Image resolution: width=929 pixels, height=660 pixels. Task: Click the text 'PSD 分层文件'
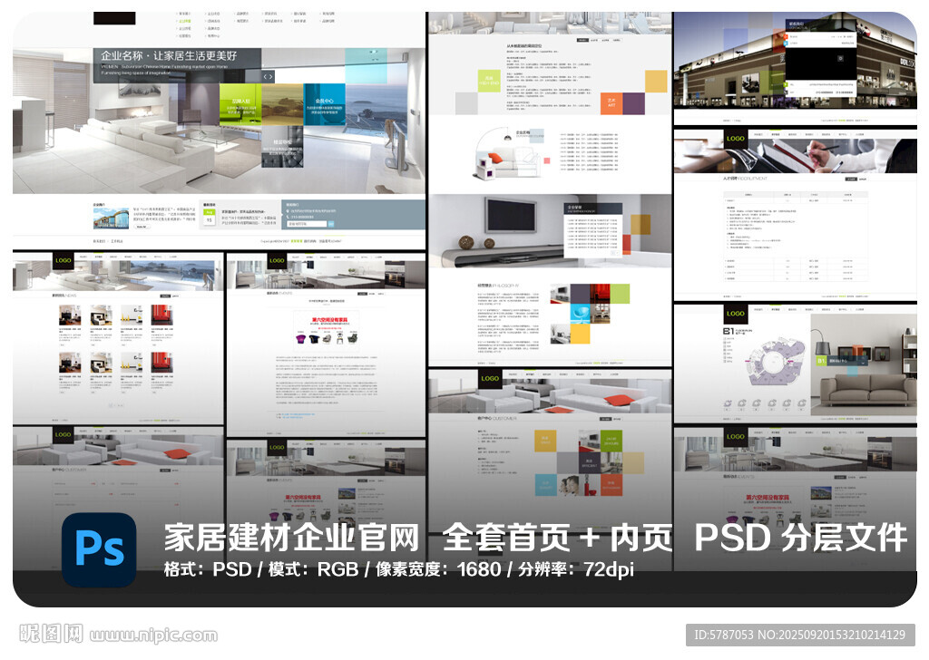point(800,538)
